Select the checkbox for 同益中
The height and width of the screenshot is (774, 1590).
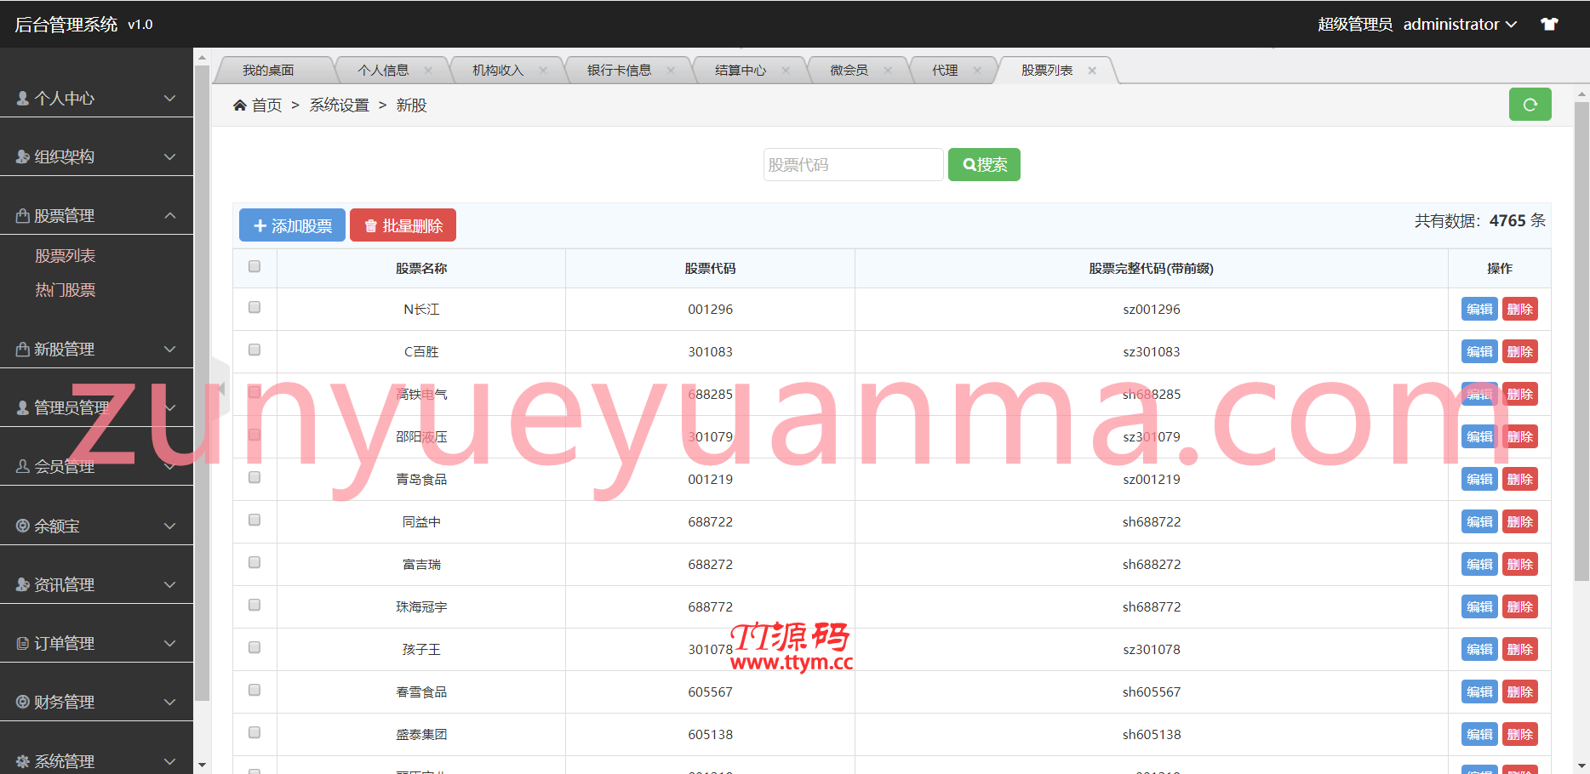coord(255,520)
